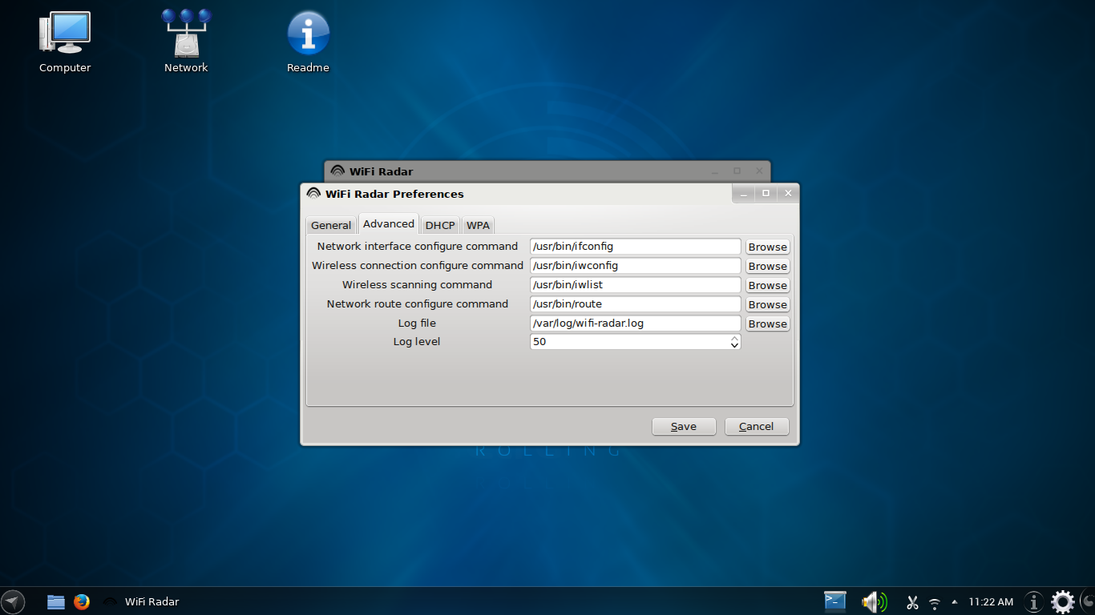Focus the /usr/bin/route field
This screenshot has height=615, width=1095.
coord(636,304)
